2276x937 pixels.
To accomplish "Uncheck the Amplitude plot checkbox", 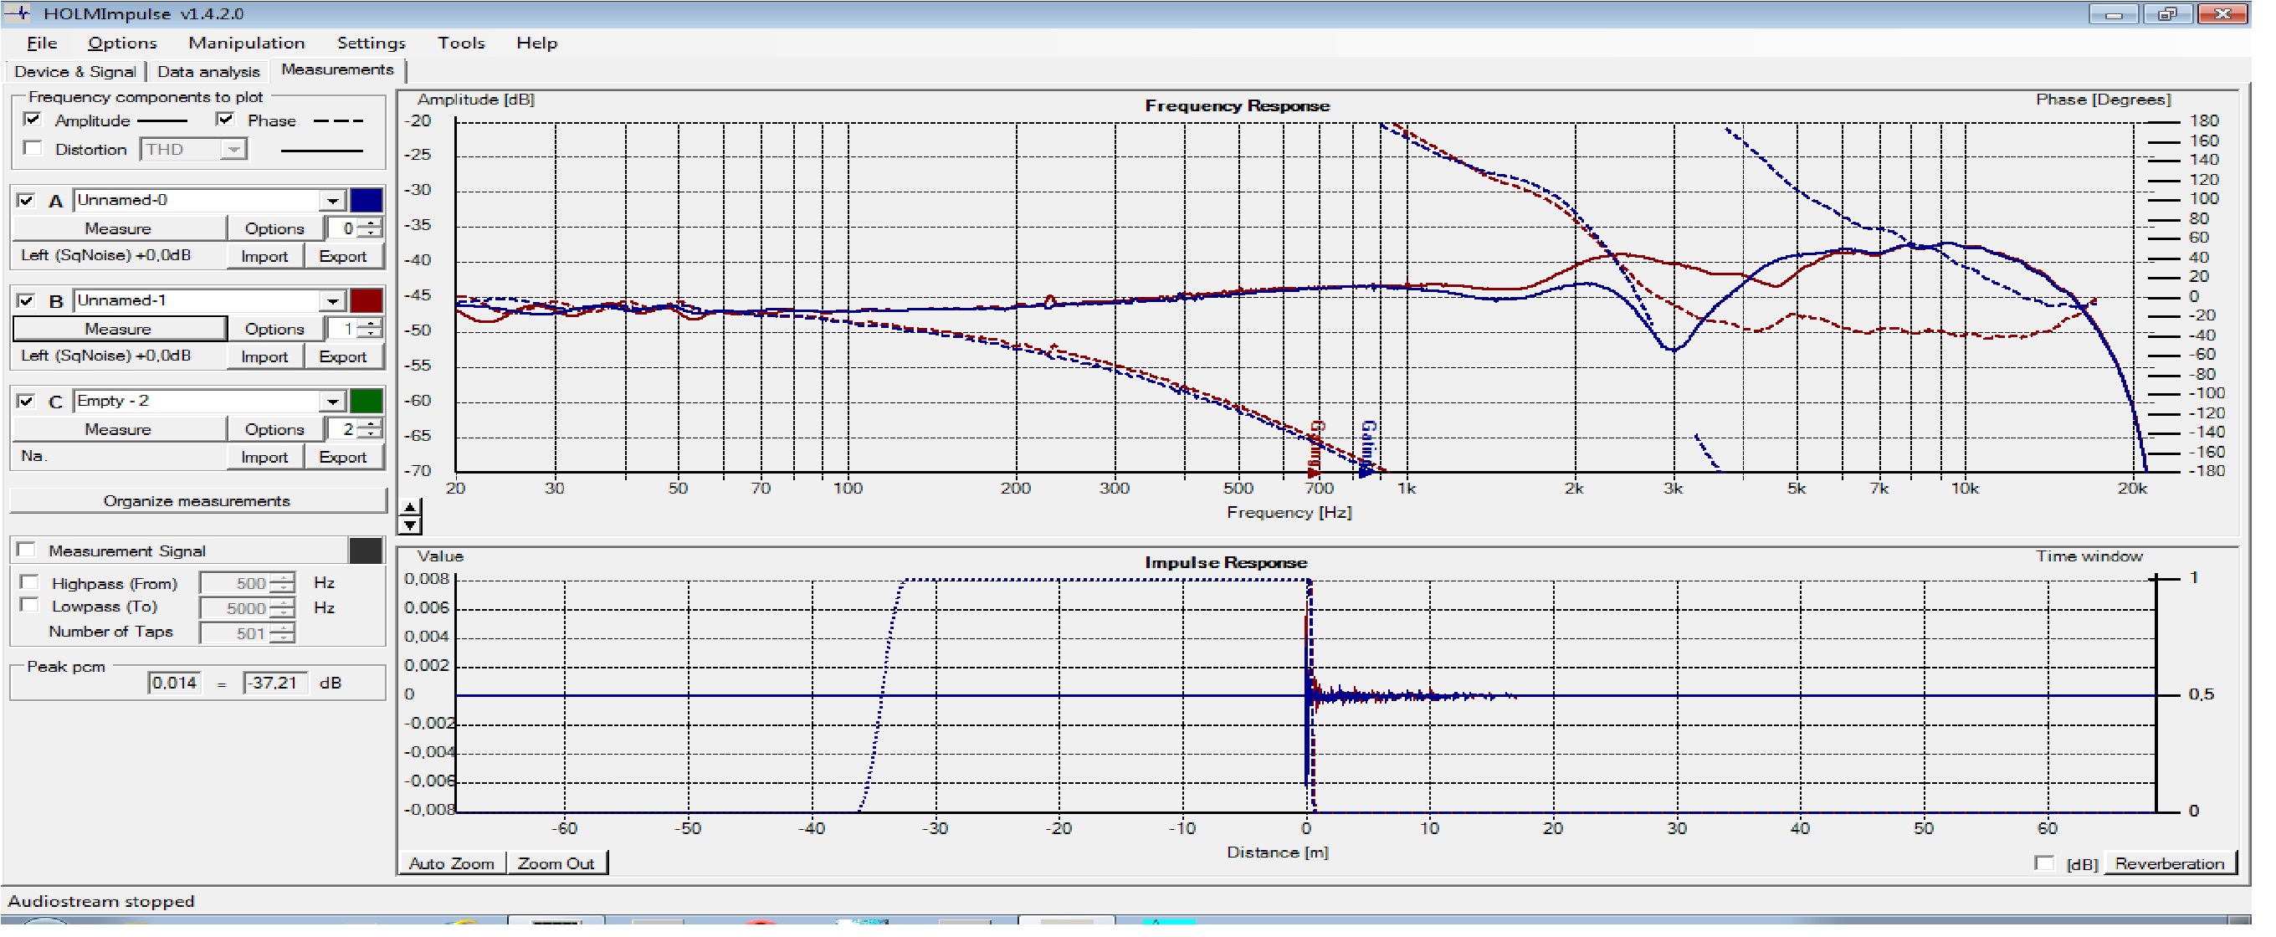I will click(x=33, y=120).
